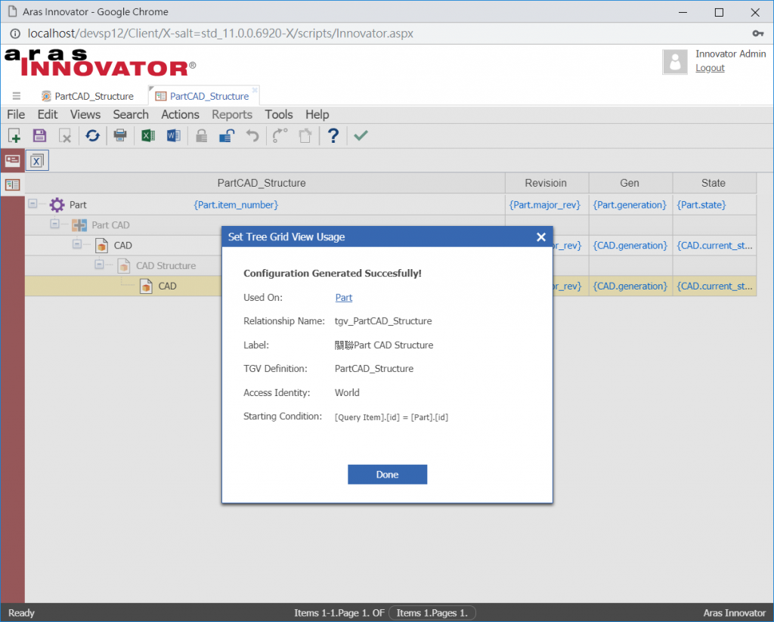The height and width of the screenshot is (622, 774).
Task: Click the site info icon beside URL
Action: [x=15, y=33]
